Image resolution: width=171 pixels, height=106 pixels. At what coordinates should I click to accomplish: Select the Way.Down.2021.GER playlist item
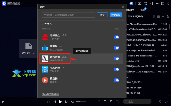pyautogui.click(x=147, y=66)
